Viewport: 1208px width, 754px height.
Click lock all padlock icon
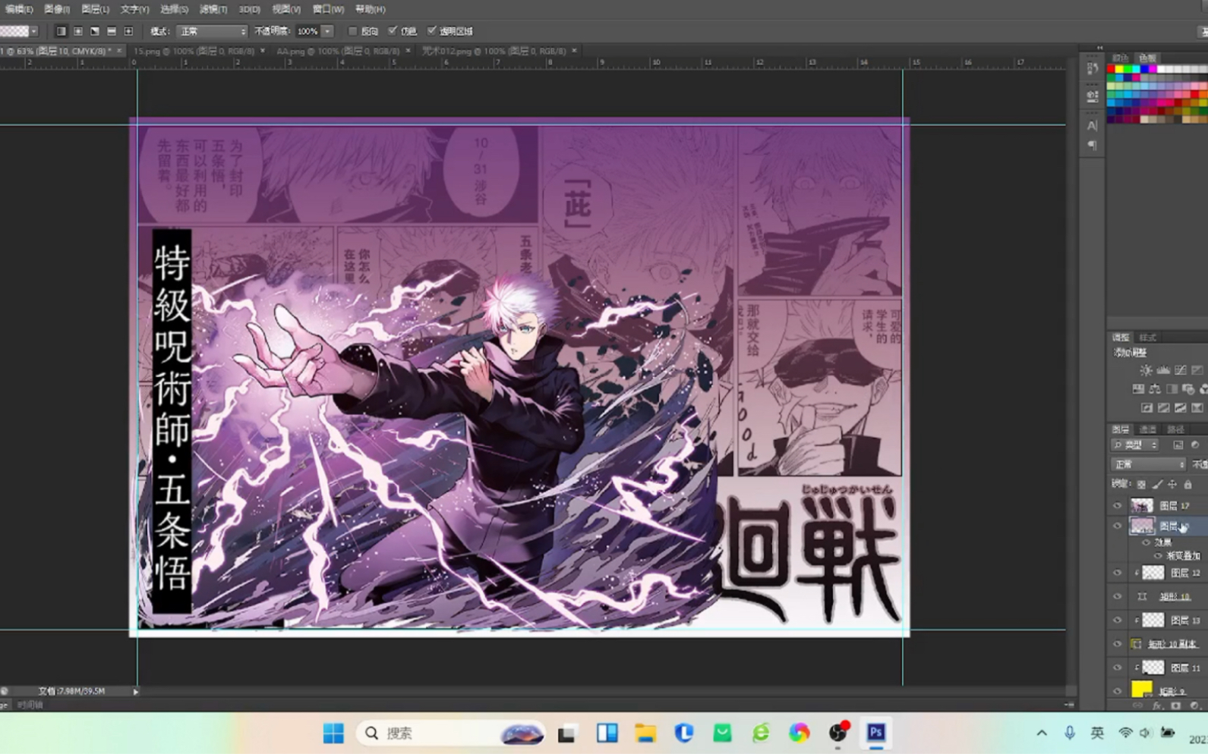click(x=1188, y=485)
